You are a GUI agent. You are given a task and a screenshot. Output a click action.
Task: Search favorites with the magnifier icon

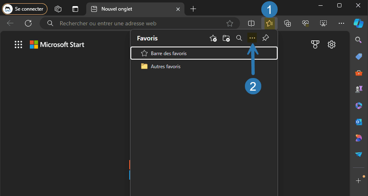tap(239, 38)
